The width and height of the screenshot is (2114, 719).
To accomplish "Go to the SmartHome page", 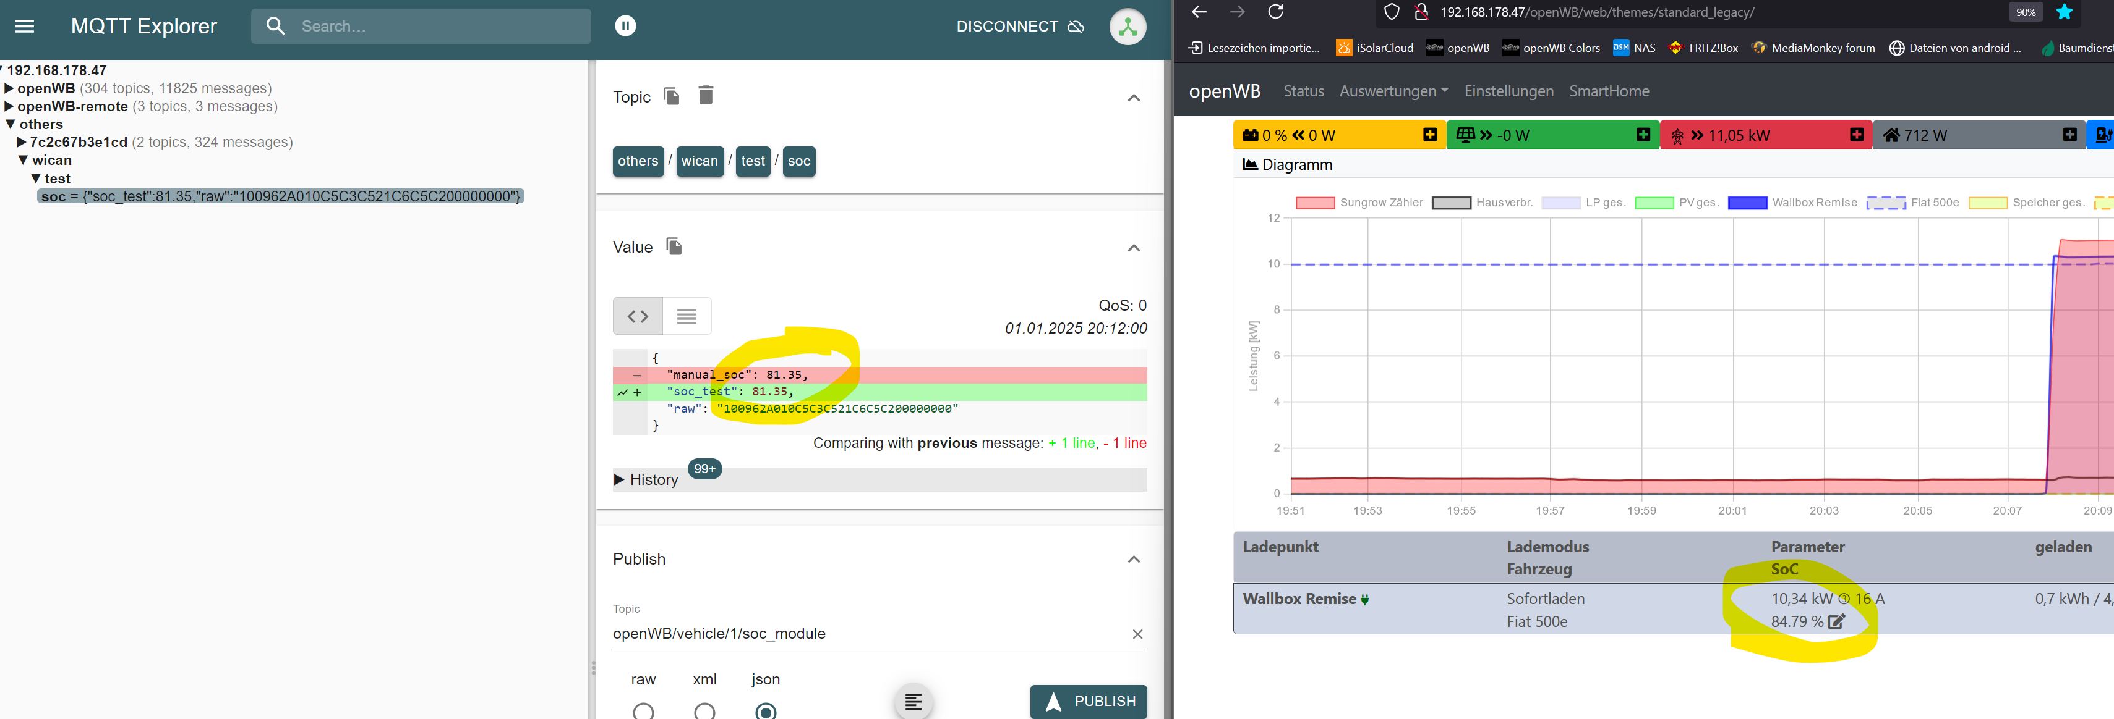I will 1609,91.
